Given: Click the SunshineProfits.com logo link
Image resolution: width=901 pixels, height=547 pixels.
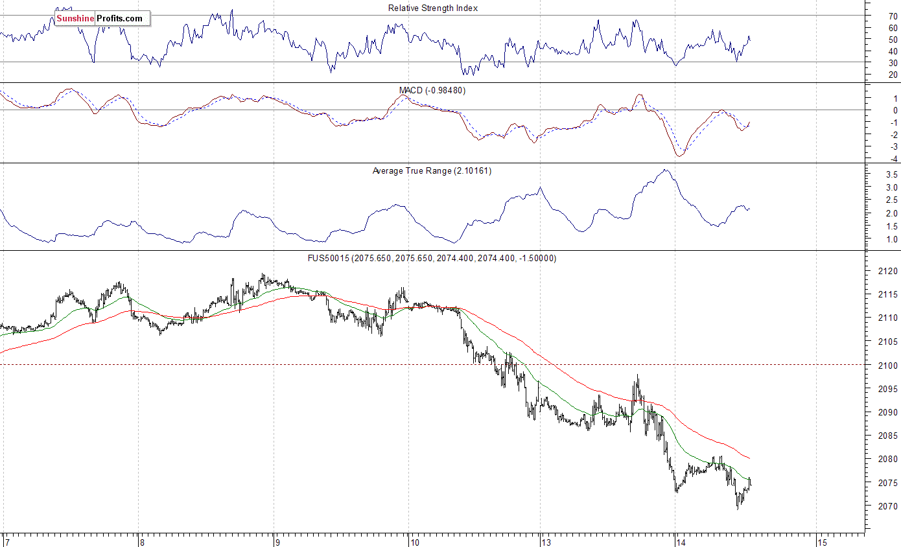Looking at the screenshot, I should click(x=102, y=19).
